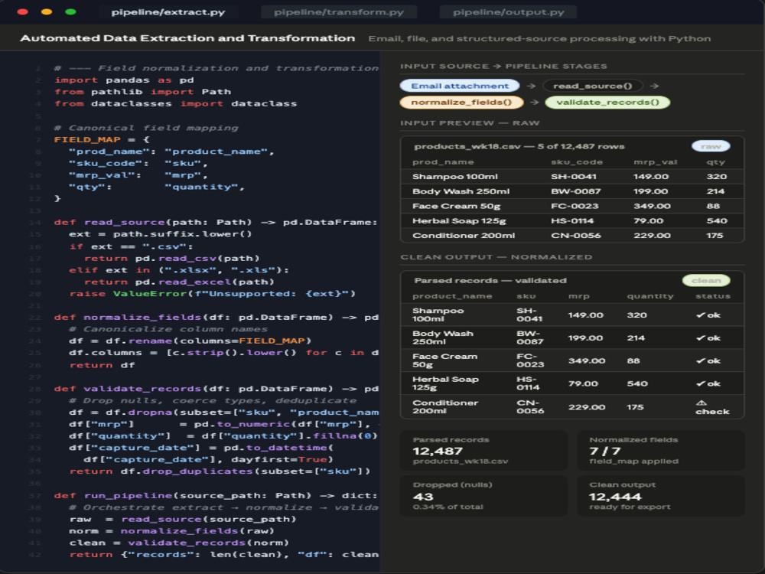This screenshot has height=574, width=765.
Task: Select the Herbal Soap 125g raw row
Action: click(x=572, y=220)
